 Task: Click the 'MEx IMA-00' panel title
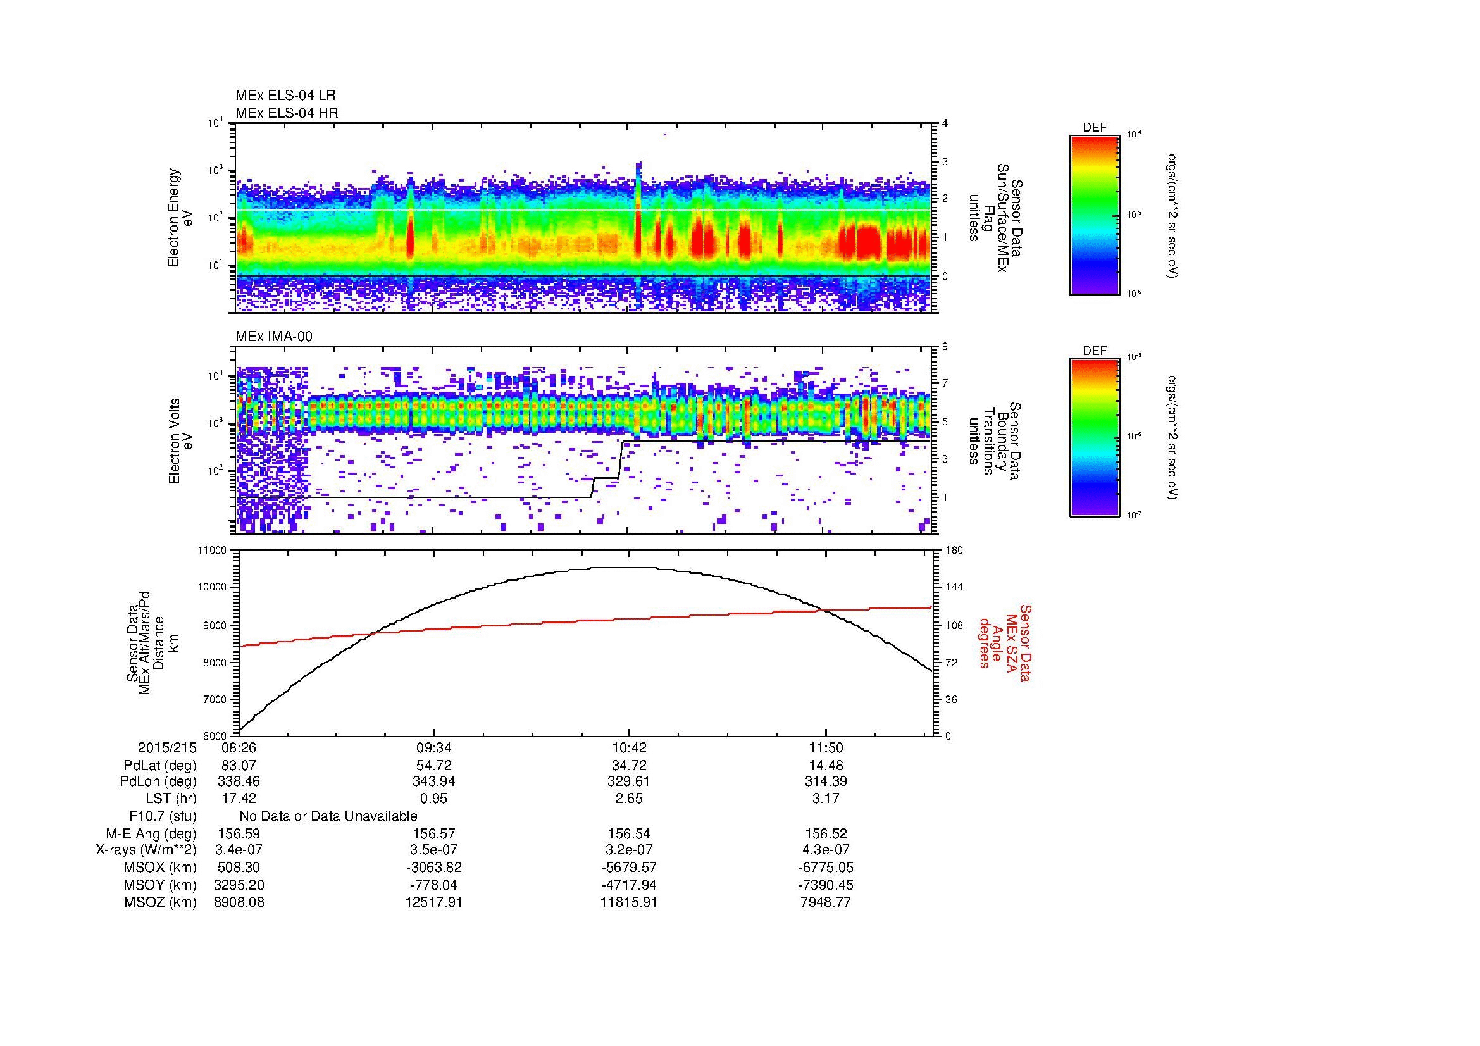(274, 337)
